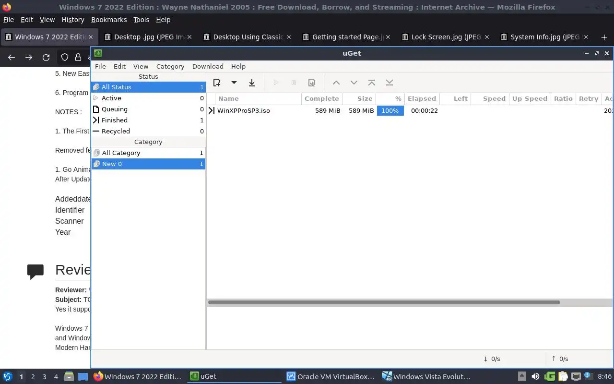Click Firefox Back arrow button
Viewport: 614px width, 384px height.
click(x=12, y=58)
